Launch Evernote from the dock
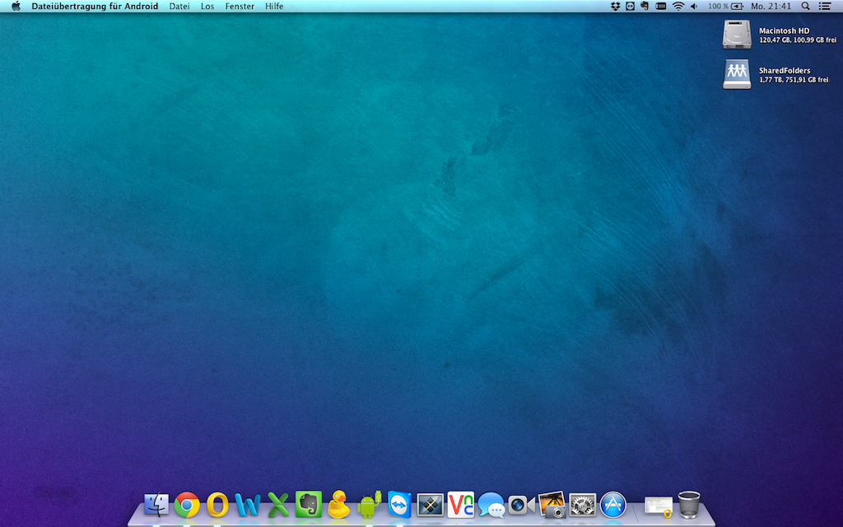 309,504
